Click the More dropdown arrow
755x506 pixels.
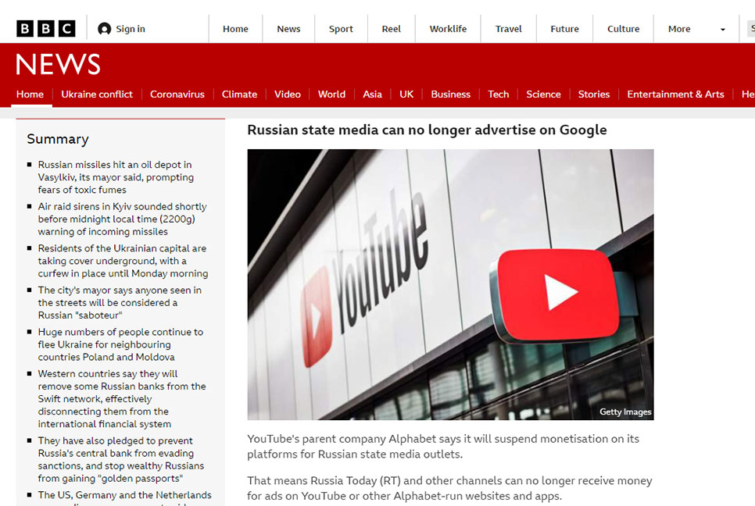coord(722,30)
